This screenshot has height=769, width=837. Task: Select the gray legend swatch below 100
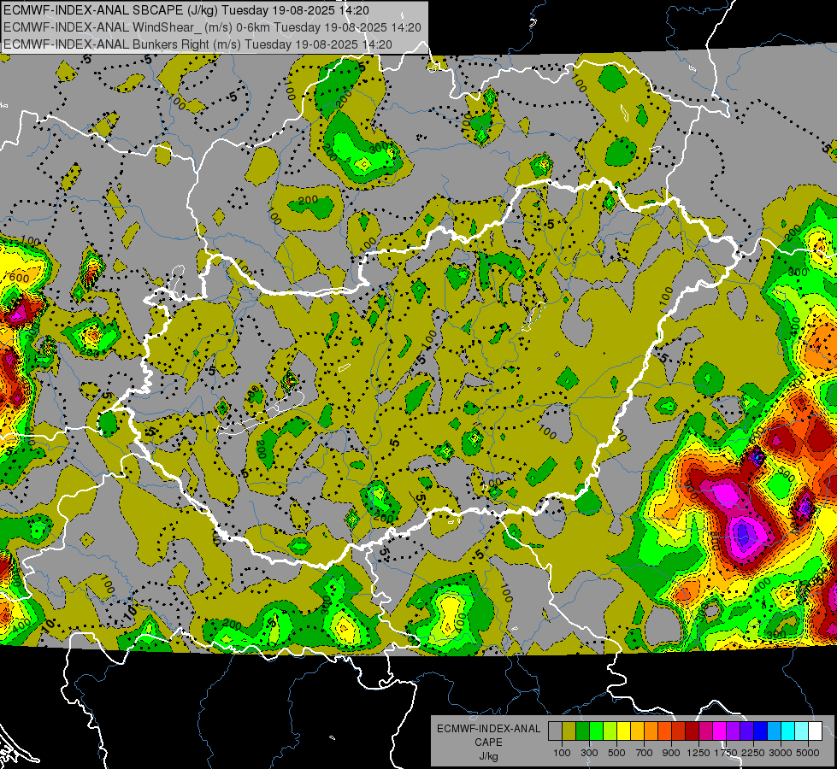[x=555, y=731]
